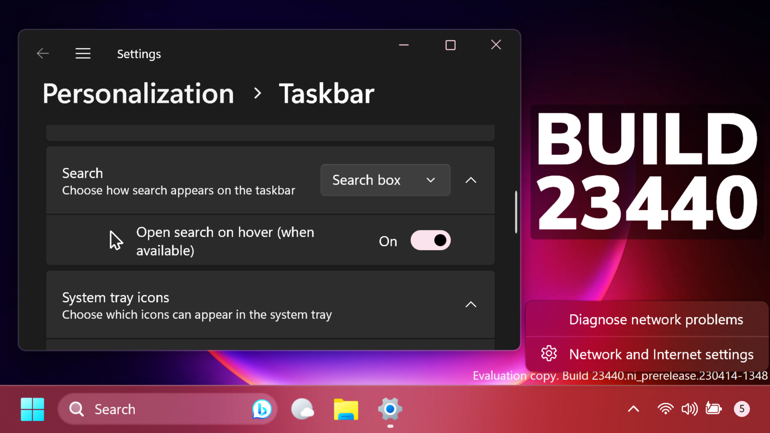Viewport: 770px width, 433px height.
Task: Open Network and Internet settings
Action: click(x=661, y=354)
